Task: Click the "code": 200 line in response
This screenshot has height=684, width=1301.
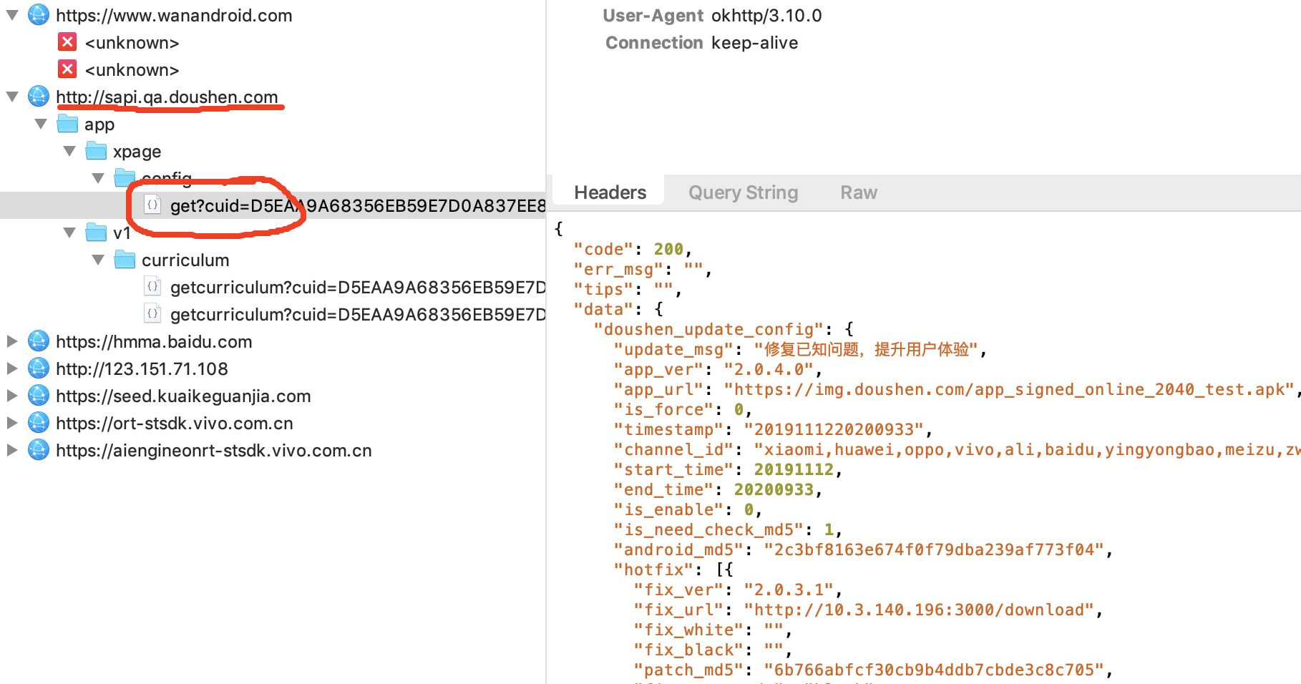Action: [633, 249]
